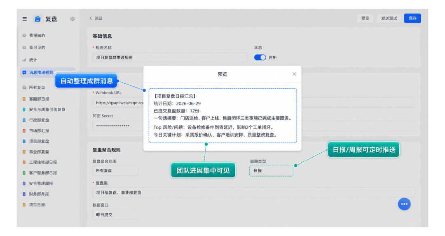Click the 消息推送规则 message icon
445x236 pixels.
click(x=24, y=72)
